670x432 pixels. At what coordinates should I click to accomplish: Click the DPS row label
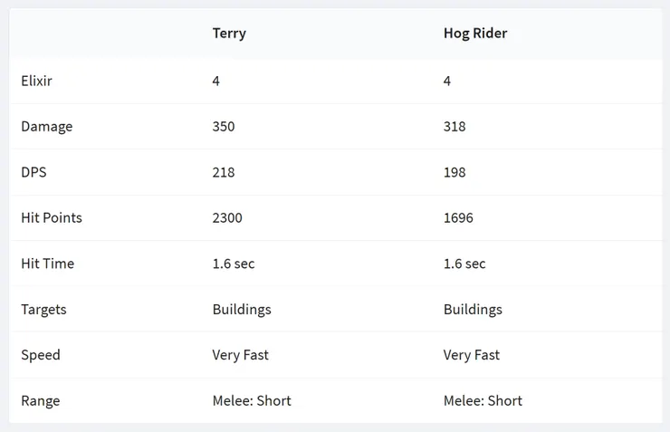[x=34, y=172]
